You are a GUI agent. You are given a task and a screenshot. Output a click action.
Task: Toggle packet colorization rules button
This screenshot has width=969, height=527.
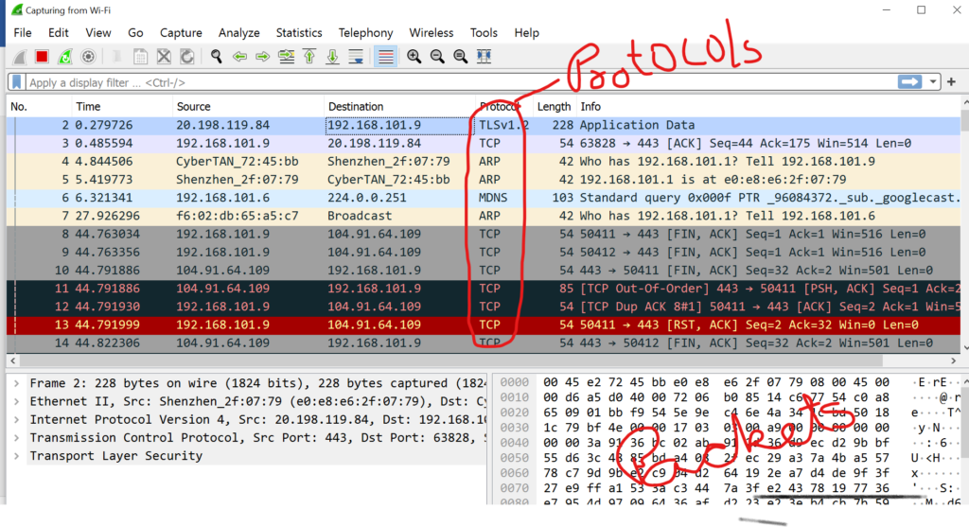386,57
